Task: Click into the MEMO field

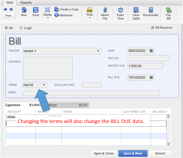Action: (x=91, y=93)
